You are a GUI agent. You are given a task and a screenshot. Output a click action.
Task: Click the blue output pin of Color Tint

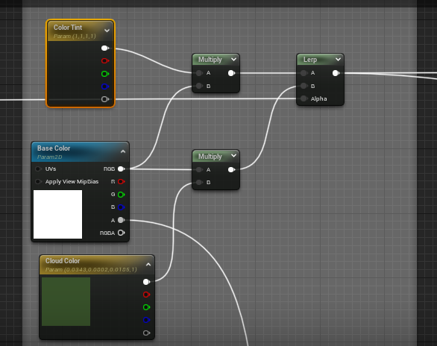(x=105, y=86)
